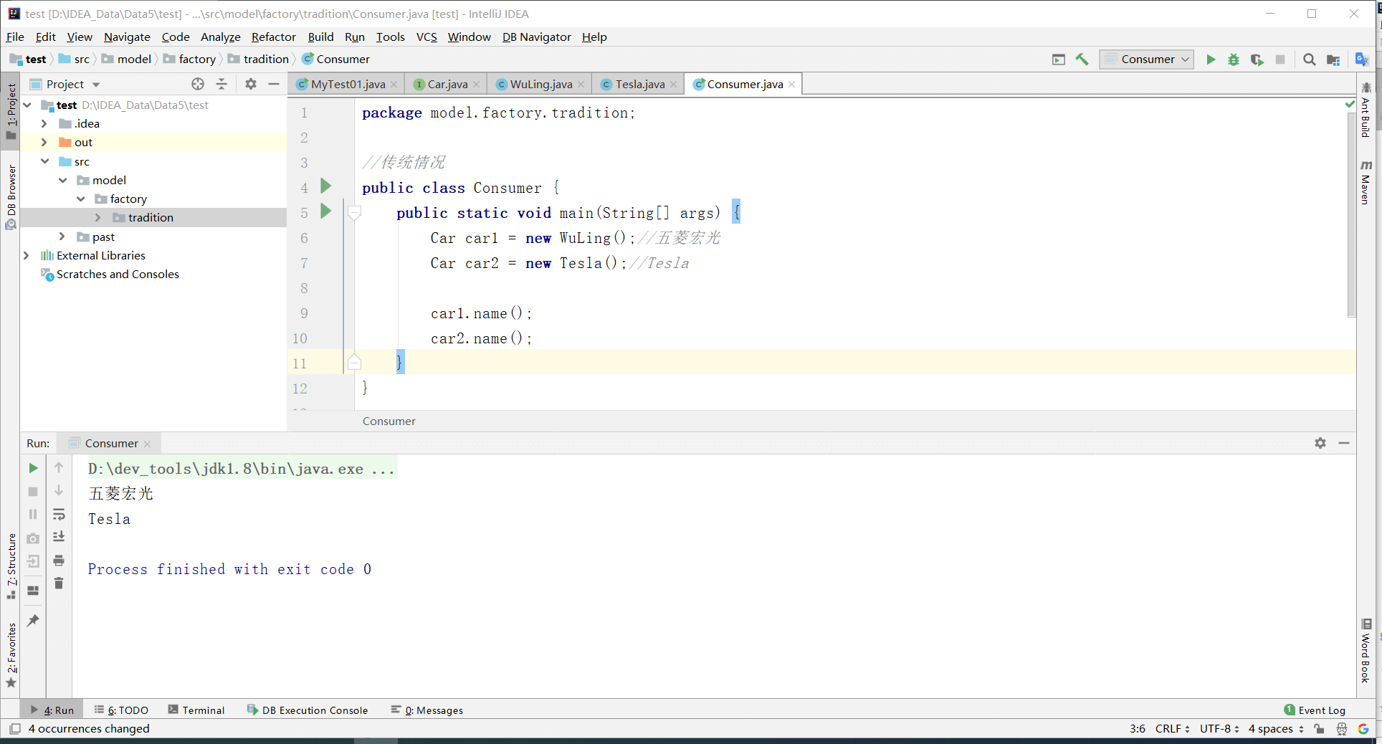Toggle read-only lock in status bar
Viewport: 1382px width, 744px height.
point(1320,729)
